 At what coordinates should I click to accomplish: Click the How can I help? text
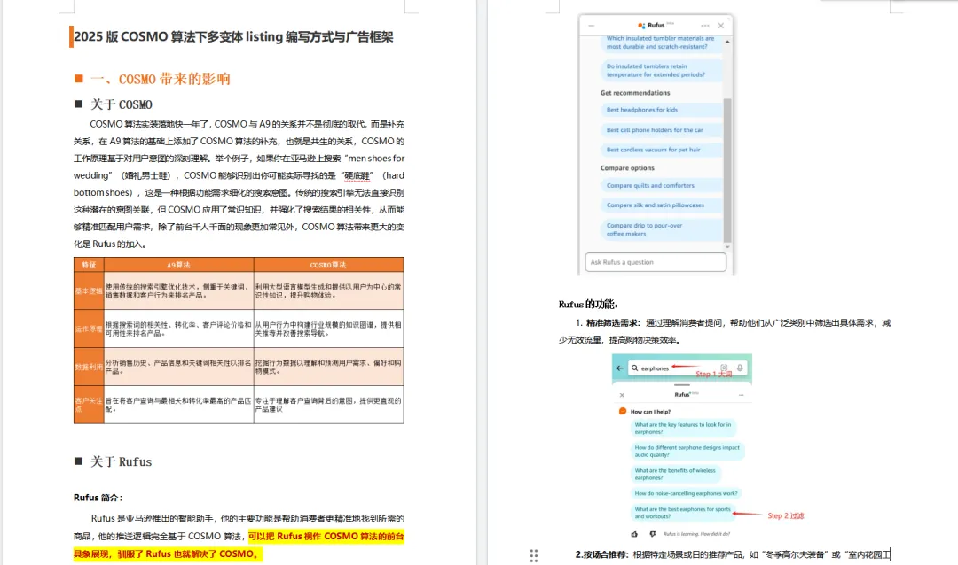650,411
